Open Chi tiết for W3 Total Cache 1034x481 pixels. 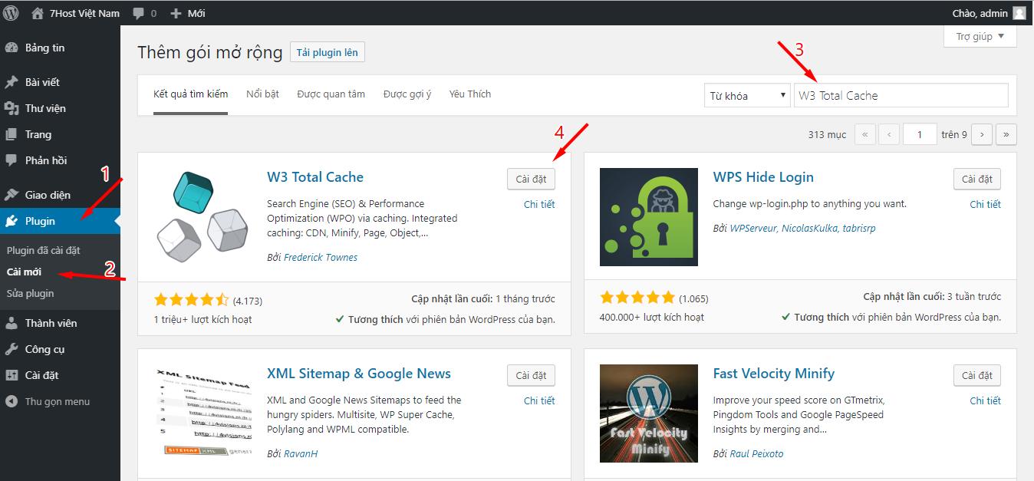(x=539, y=204)
